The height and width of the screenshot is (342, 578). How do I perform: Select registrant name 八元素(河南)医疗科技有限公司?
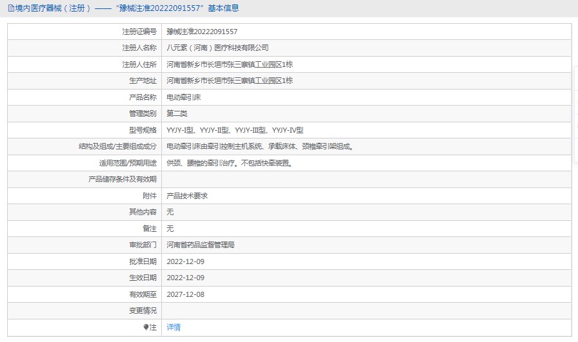(x=217, y=48)
